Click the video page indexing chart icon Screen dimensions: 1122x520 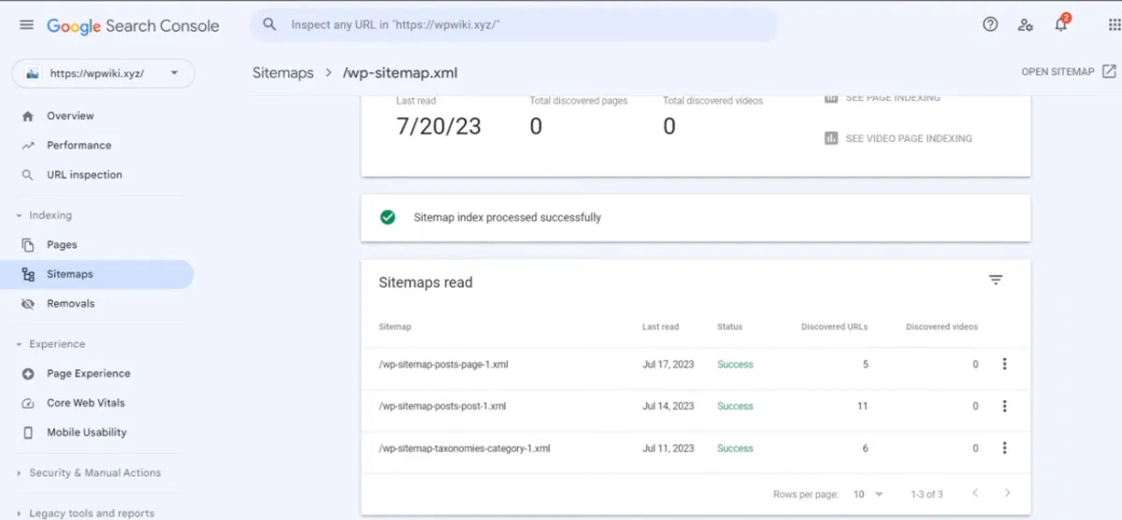[831, 138]
